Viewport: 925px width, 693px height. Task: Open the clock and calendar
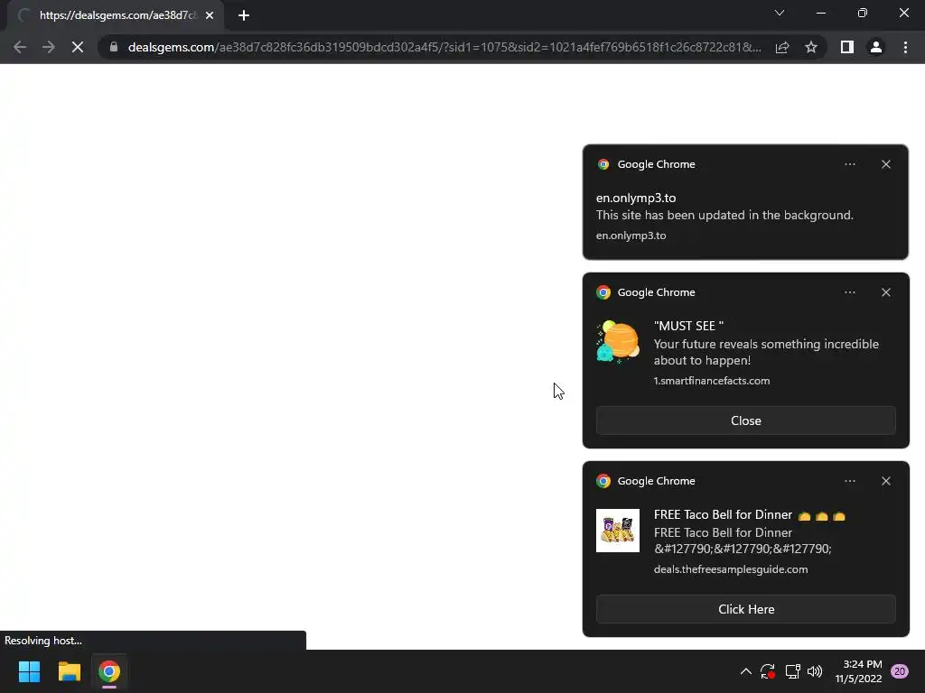tap(858, 671)
